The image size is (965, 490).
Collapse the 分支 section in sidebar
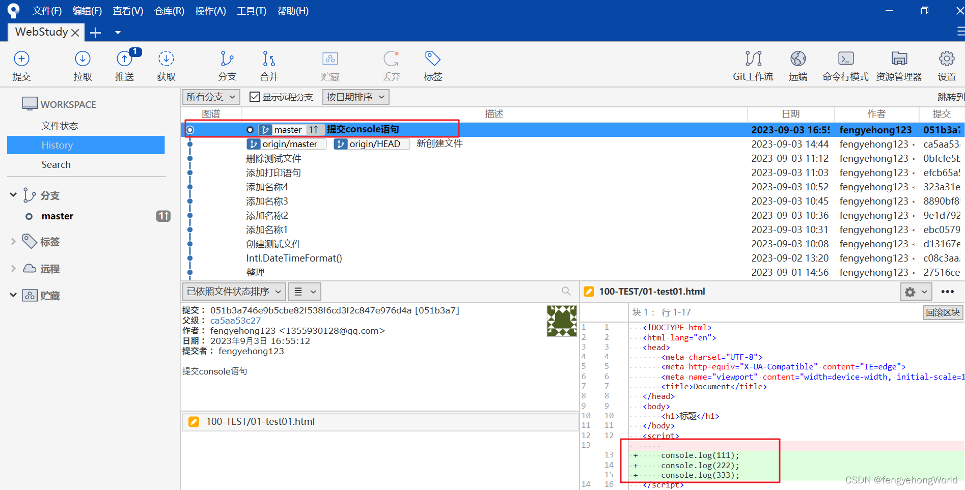point(13,195)
